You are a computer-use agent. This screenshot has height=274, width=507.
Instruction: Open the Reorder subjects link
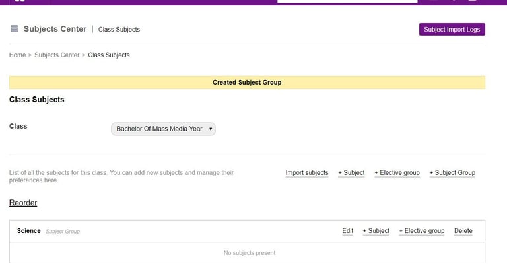click(x=23, y=203)
